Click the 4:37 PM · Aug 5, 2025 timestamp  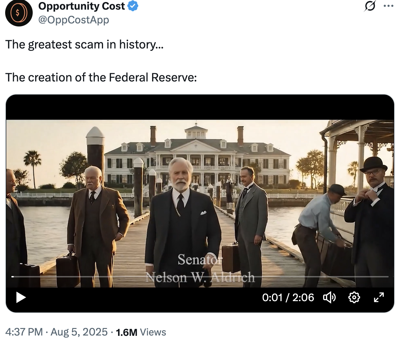coord(56,332)
